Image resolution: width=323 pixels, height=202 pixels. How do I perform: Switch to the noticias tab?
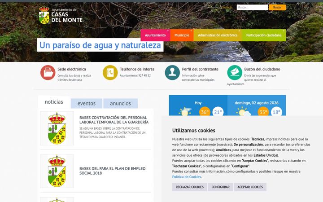(x=54, y=102)
